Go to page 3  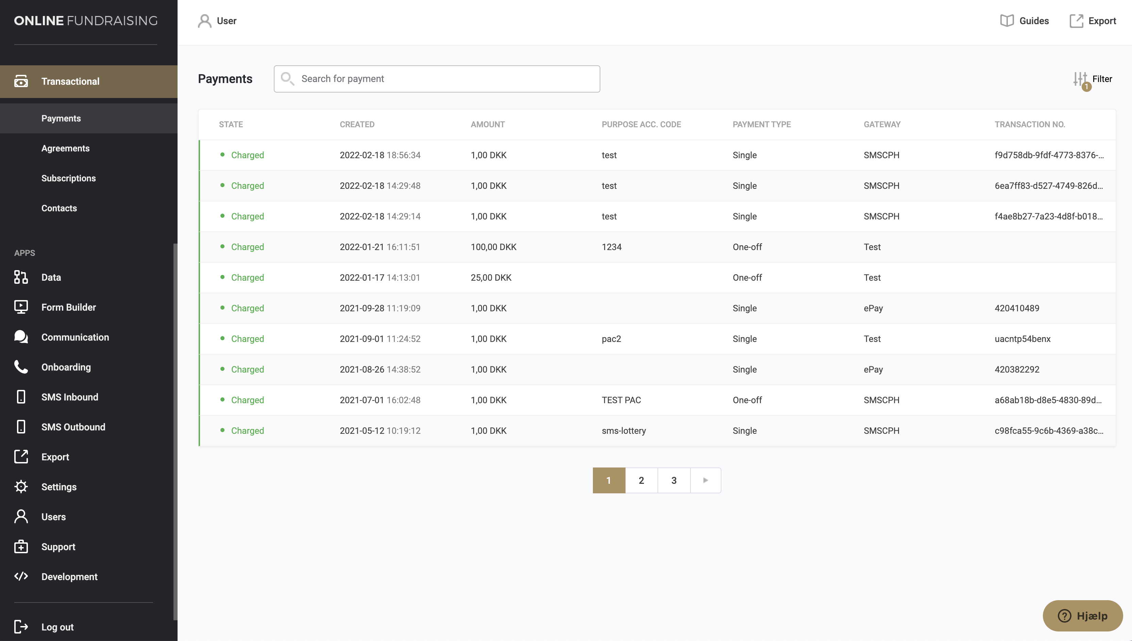pos(674,480)
